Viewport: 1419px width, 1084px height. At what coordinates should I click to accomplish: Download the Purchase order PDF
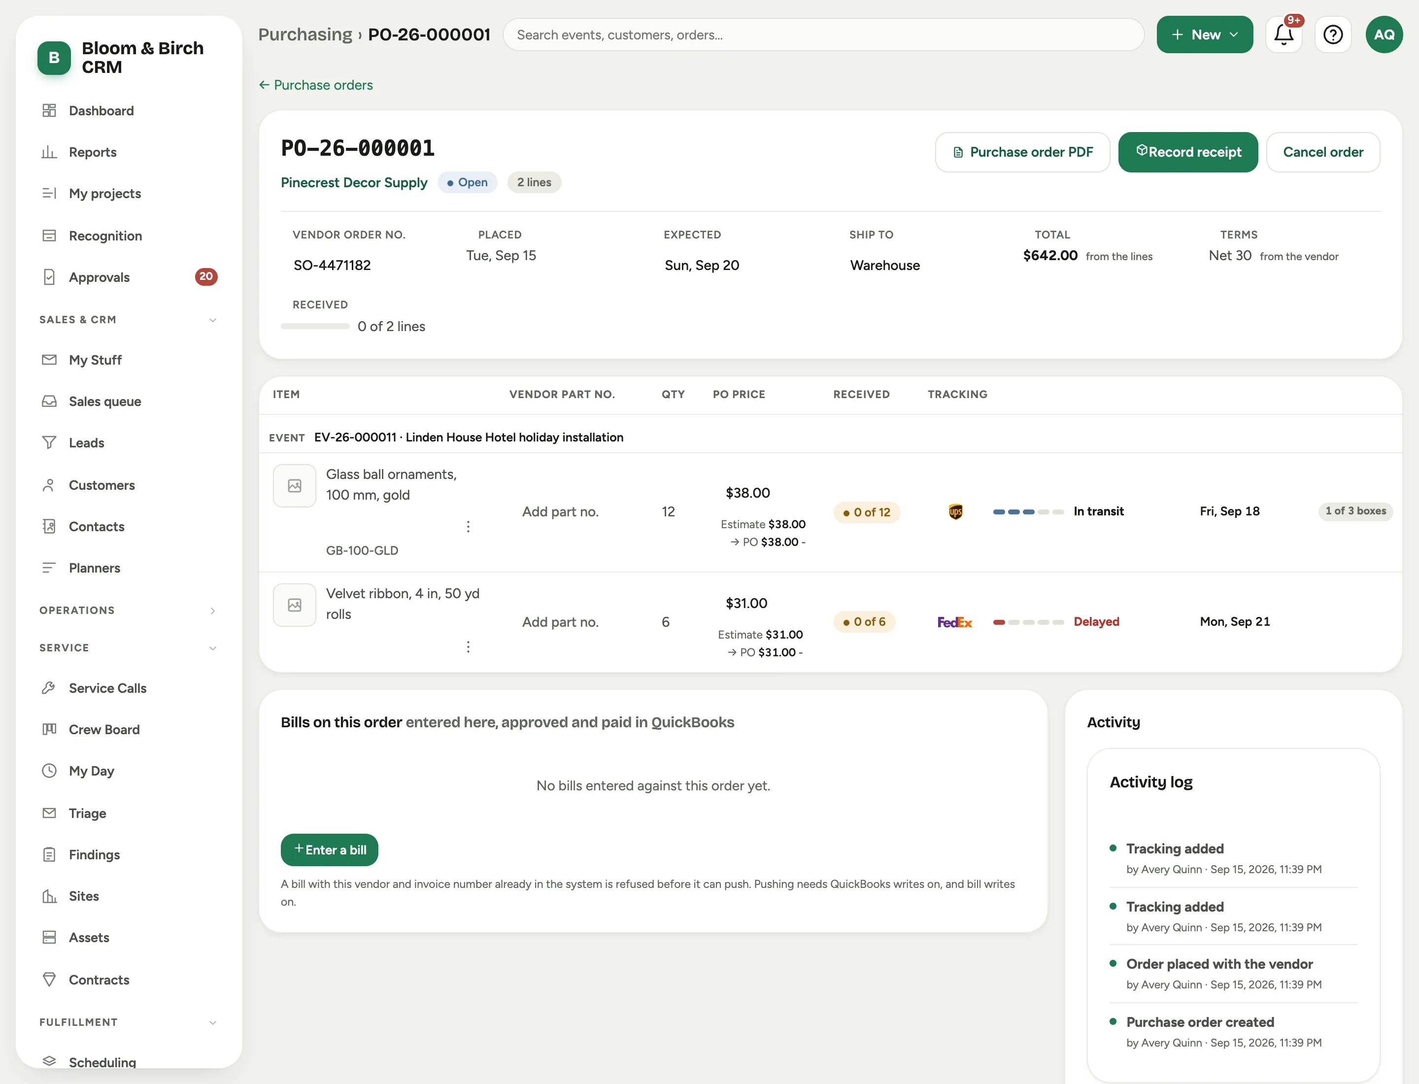tap(1023, 152)
